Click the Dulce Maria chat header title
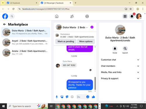Image resolution: width=146 pixels, height=109 pixels. tap(75, 27)
